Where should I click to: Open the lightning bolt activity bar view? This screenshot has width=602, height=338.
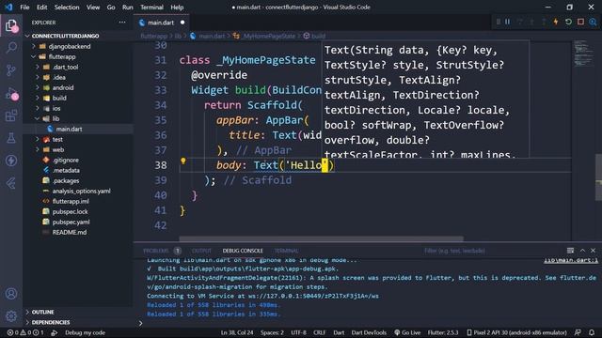coord(11,161)
